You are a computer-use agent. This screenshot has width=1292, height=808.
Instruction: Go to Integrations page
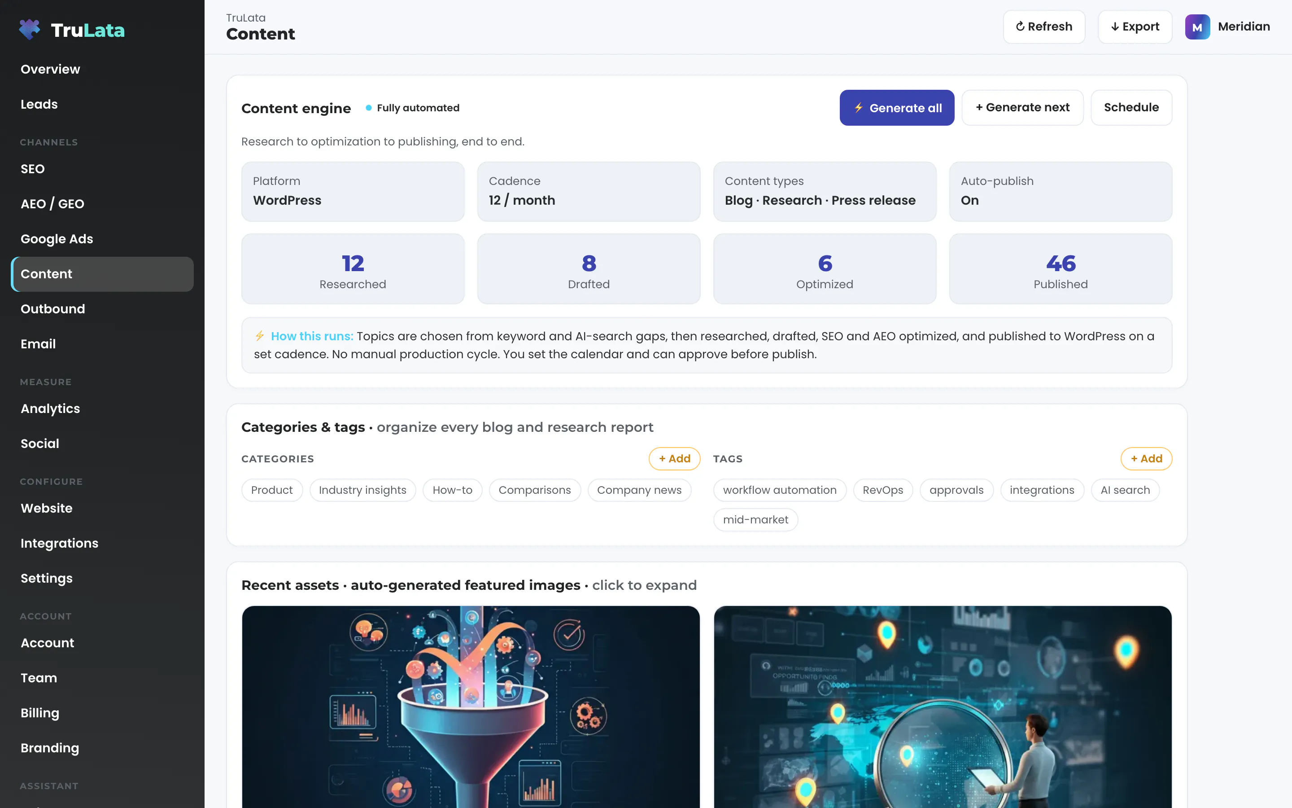click(x=102, y=544)
